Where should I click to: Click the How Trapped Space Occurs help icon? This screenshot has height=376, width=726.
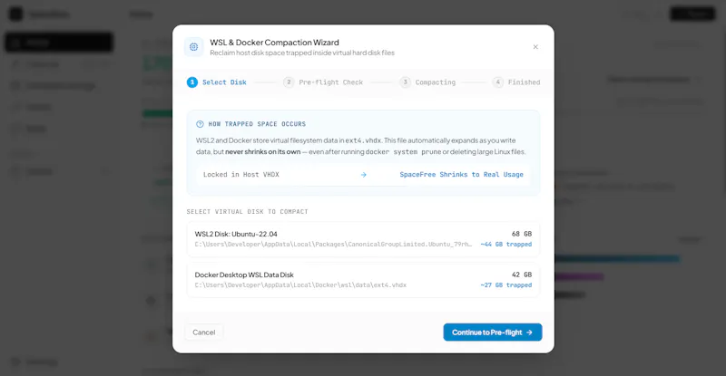200,124
